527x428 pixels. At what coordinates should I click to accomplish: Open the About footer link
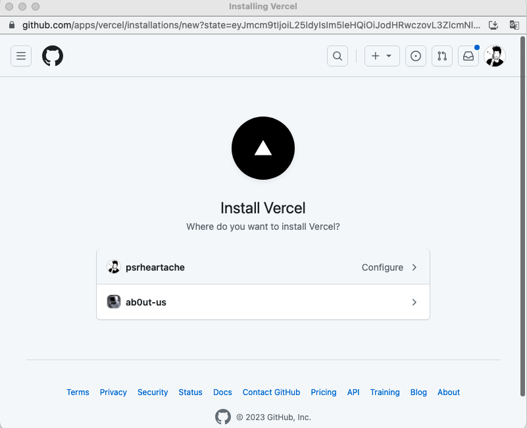449,392
